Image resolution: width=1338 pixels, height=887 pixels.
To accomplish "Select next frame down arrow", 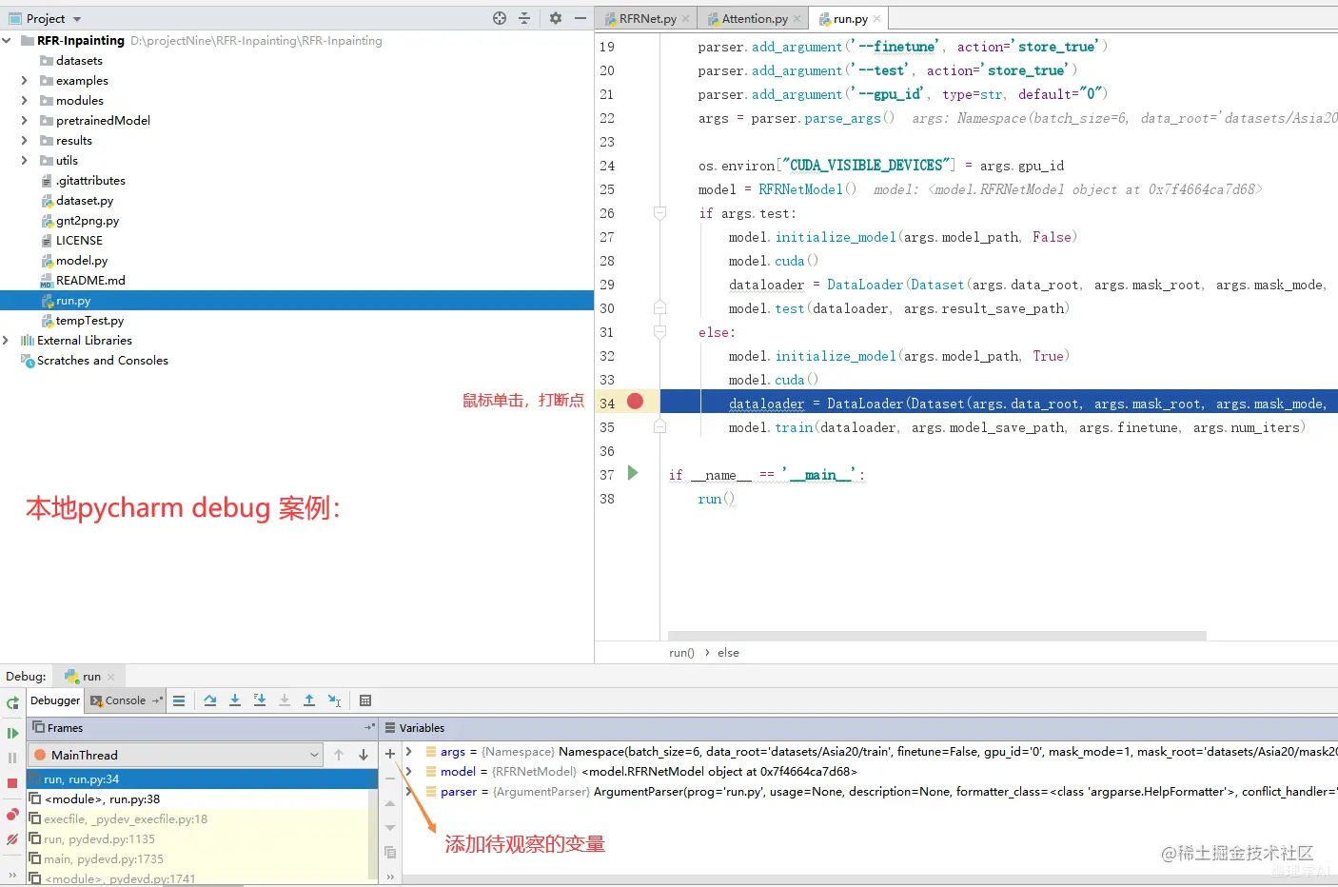I will pos(364,755).
